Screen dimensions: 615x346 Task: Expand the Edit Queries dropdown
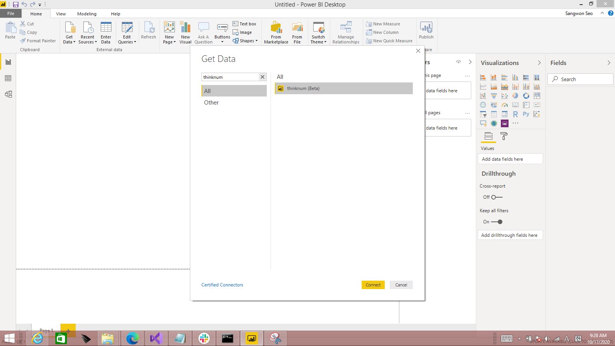tap(127, 40)
